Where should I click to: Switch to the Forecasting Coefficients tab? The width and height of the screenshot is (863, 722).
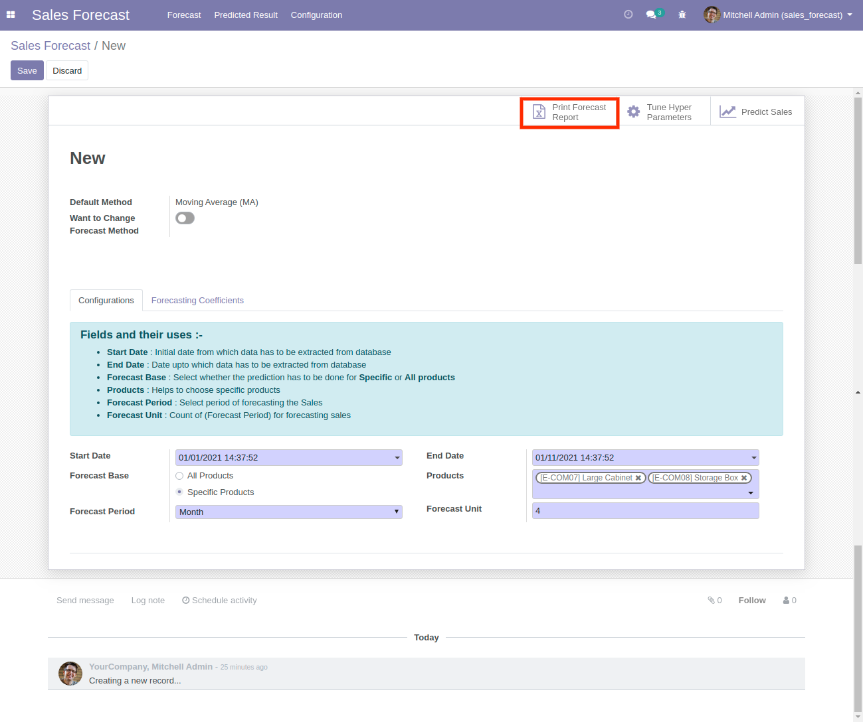(x=197, y=301)
